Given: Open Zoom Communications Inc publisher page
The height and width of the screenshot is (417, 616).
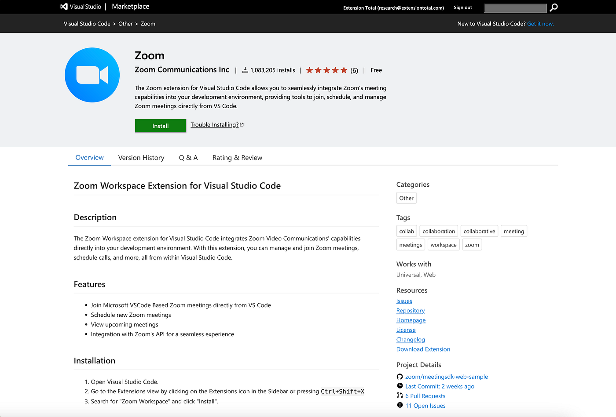Looking at the screenshot, I should (x=182, y=70).
